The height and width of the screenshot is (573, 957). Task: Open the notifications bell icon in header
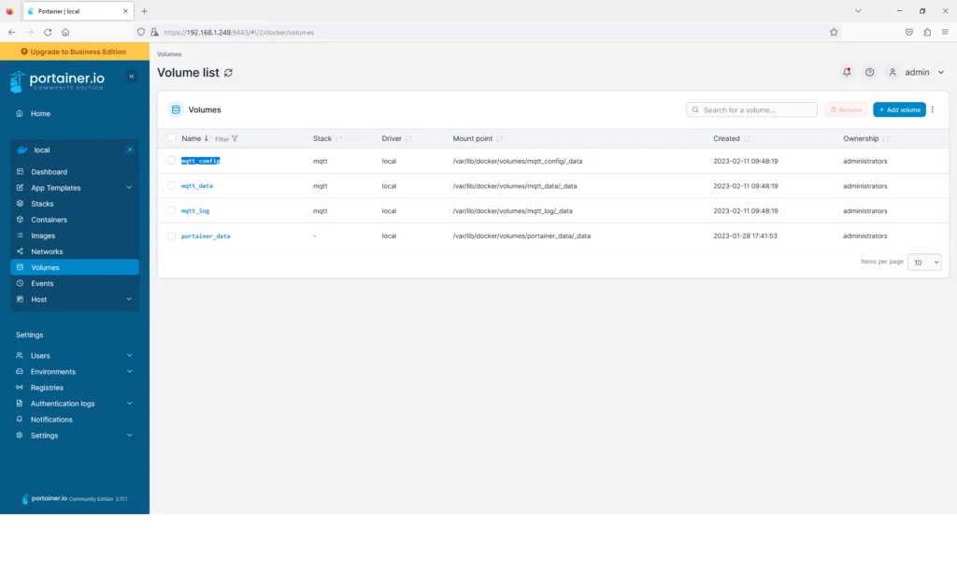(x=847, y=72)
